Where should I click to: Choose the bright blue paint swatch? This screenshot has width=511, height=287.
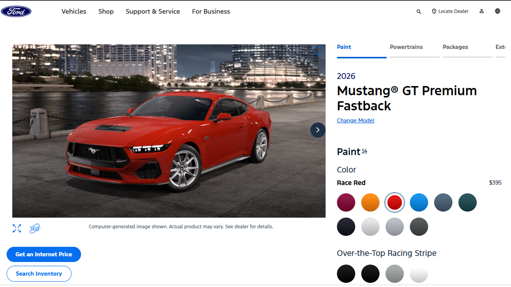[x=419, y=202]
